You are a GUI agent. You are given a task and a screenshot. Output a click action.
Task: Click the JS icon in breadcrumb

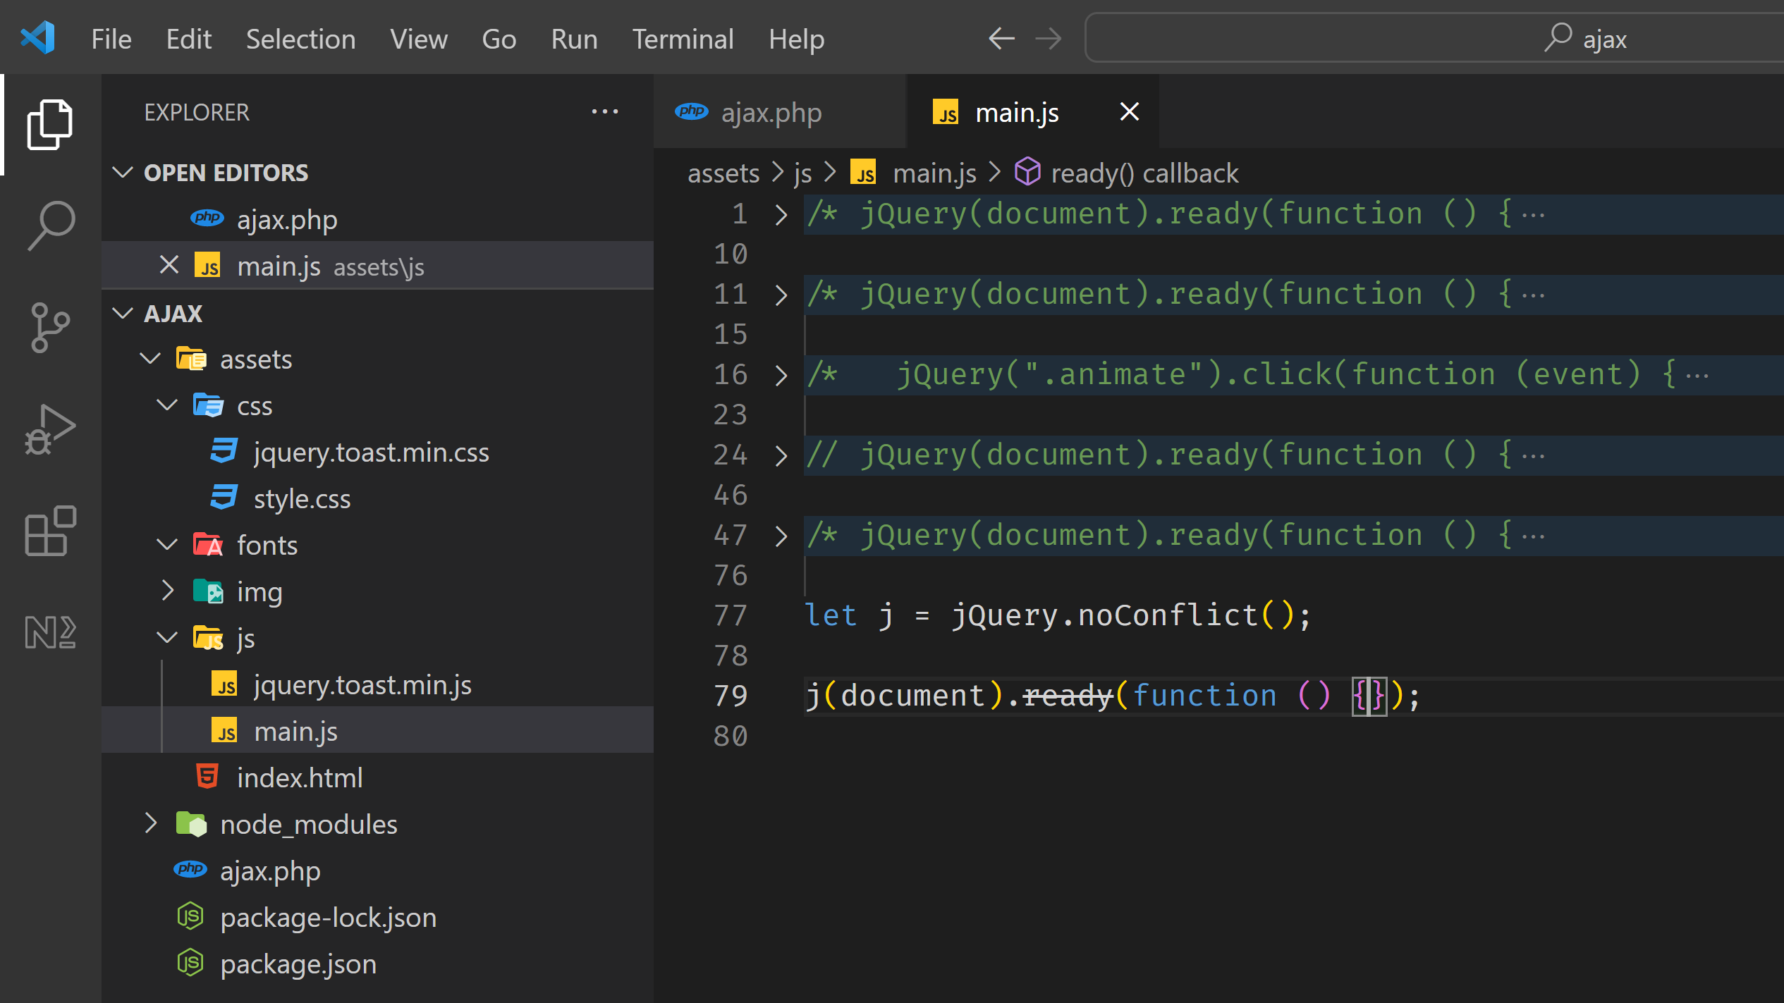pos(864,172)
